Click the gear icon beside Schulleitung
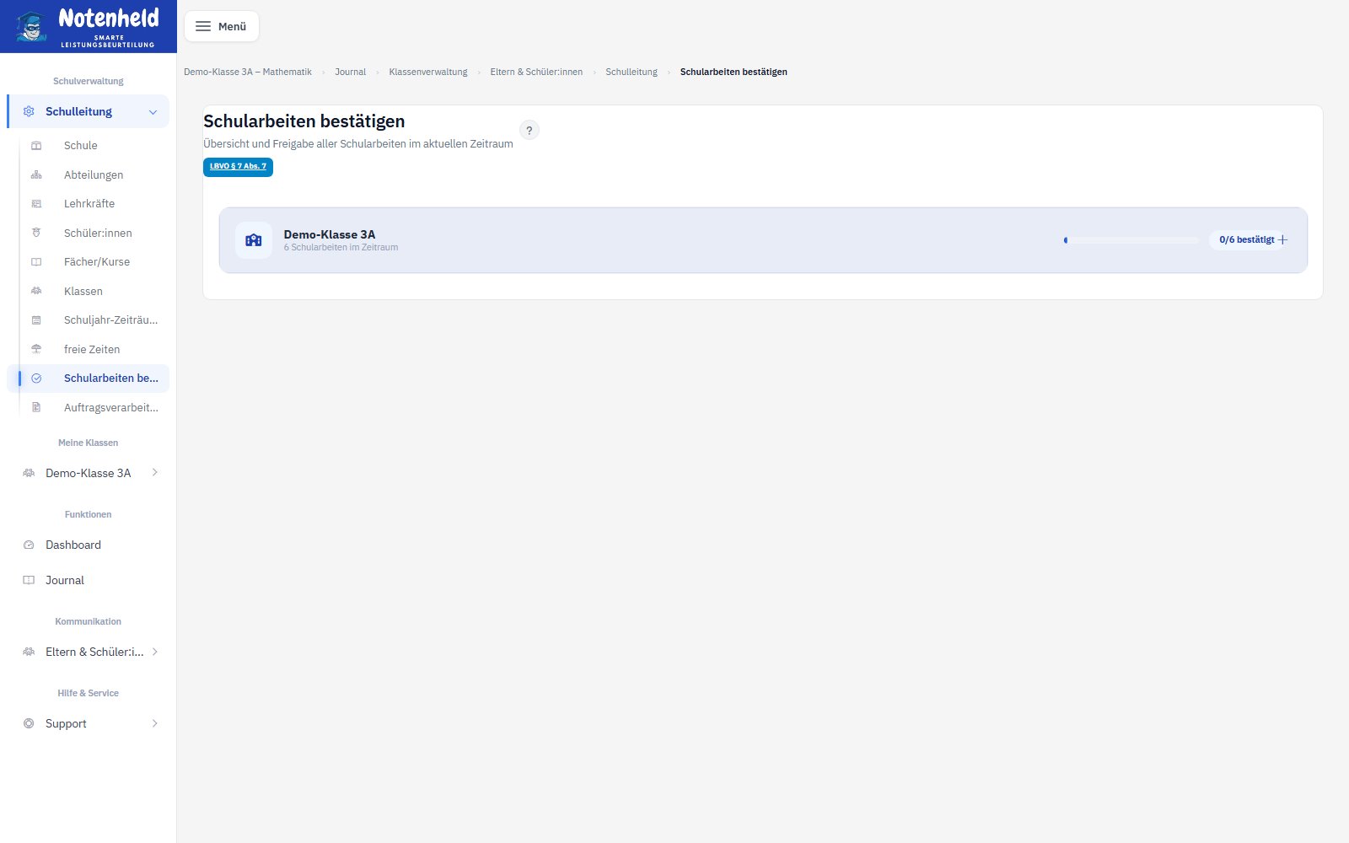Viewport: 1349px width, 843px height. [29, 111]
